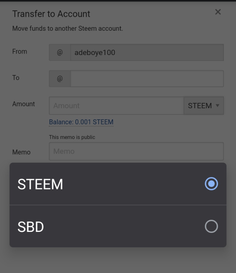Click "Move funds to another Steem account" text

pyautogui.click(x=67, y=28)
